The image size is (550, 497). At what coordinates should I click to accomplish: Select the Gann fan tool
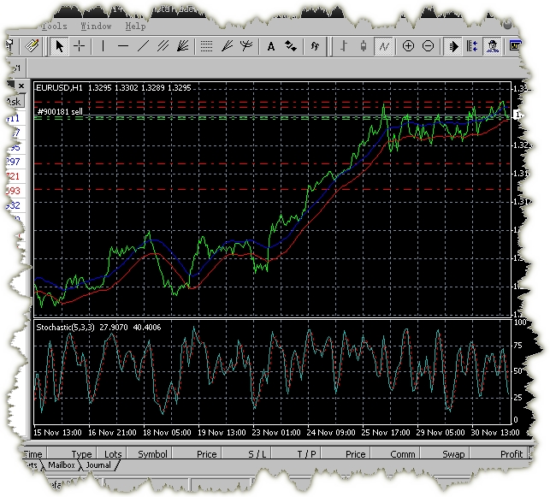pyautogui.click(x=183, y=46)
